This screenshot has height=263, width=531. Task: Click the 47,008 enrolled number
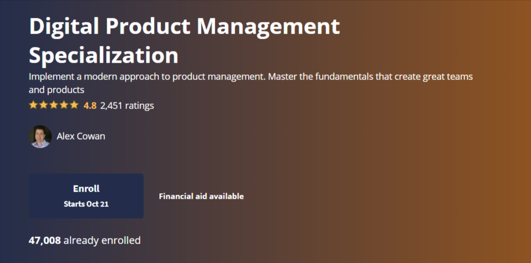(44, 240)
